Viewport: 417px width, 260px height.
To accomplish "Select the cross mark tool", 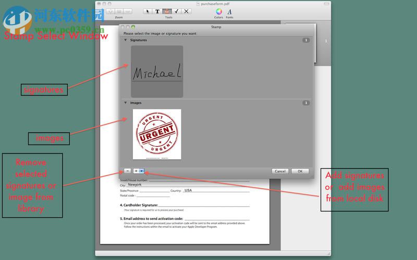I will pyautogui.click(x=187, y=11).
